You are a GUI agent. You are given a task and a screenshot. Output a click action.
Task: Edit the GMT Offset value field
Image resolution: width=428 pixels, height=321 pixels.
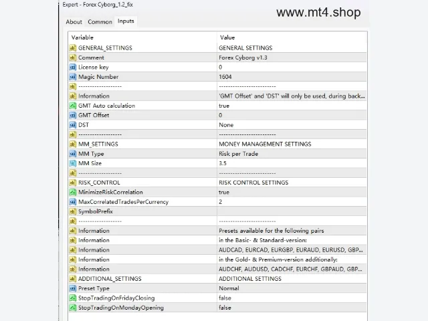[x=292, y=115]
